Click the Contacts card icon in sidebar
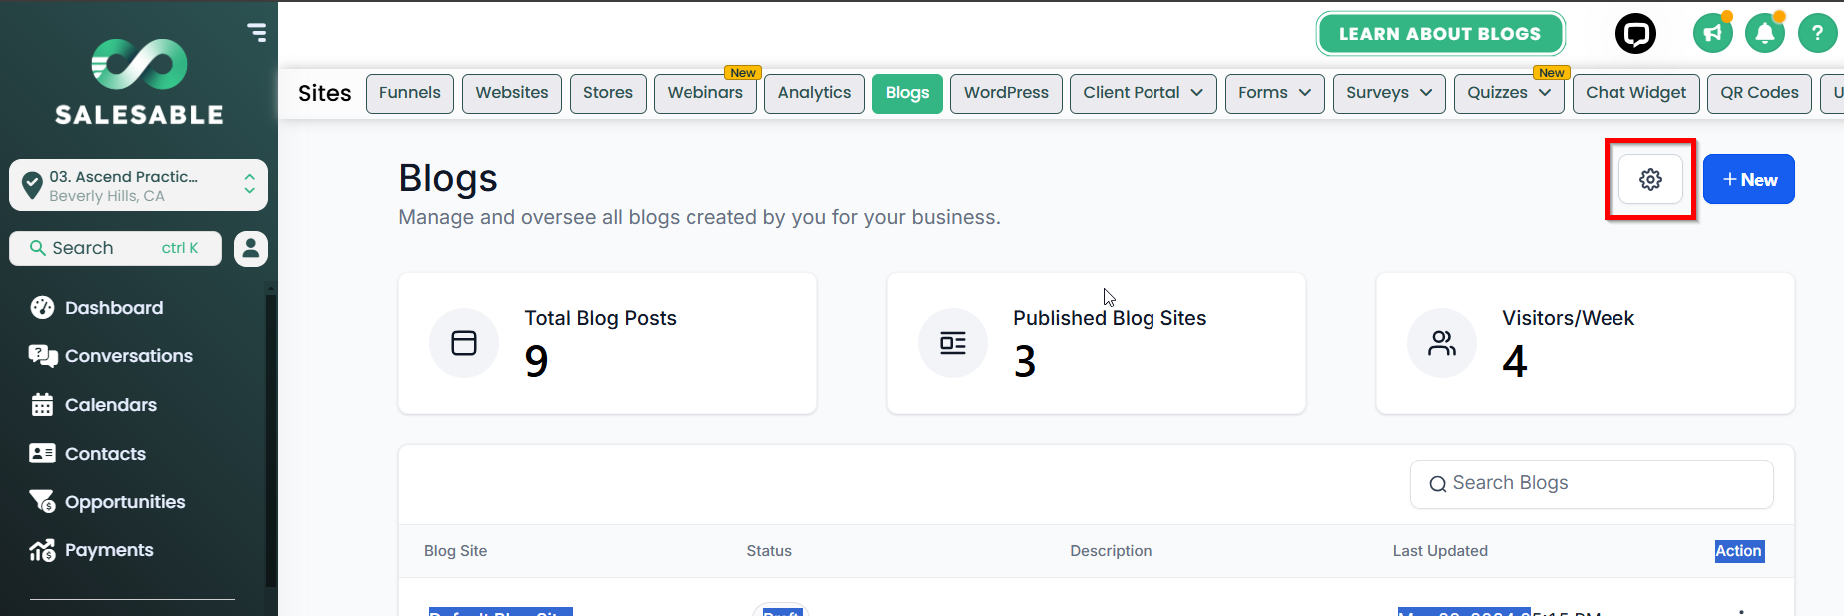The width and height of the screenshot is (1844, 616). (x=42, y=454)
